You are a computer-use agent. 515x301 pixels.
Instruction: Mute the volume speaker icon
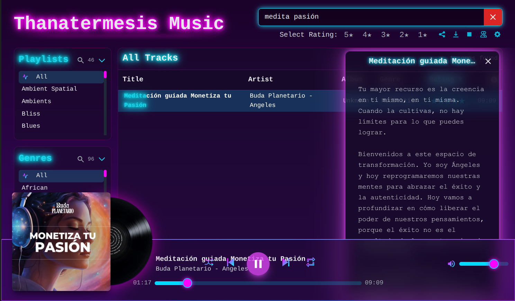(451, 264)
